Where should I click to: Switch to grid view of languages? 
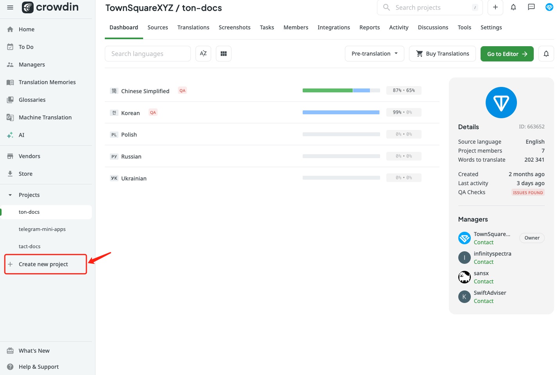point(224,54)
